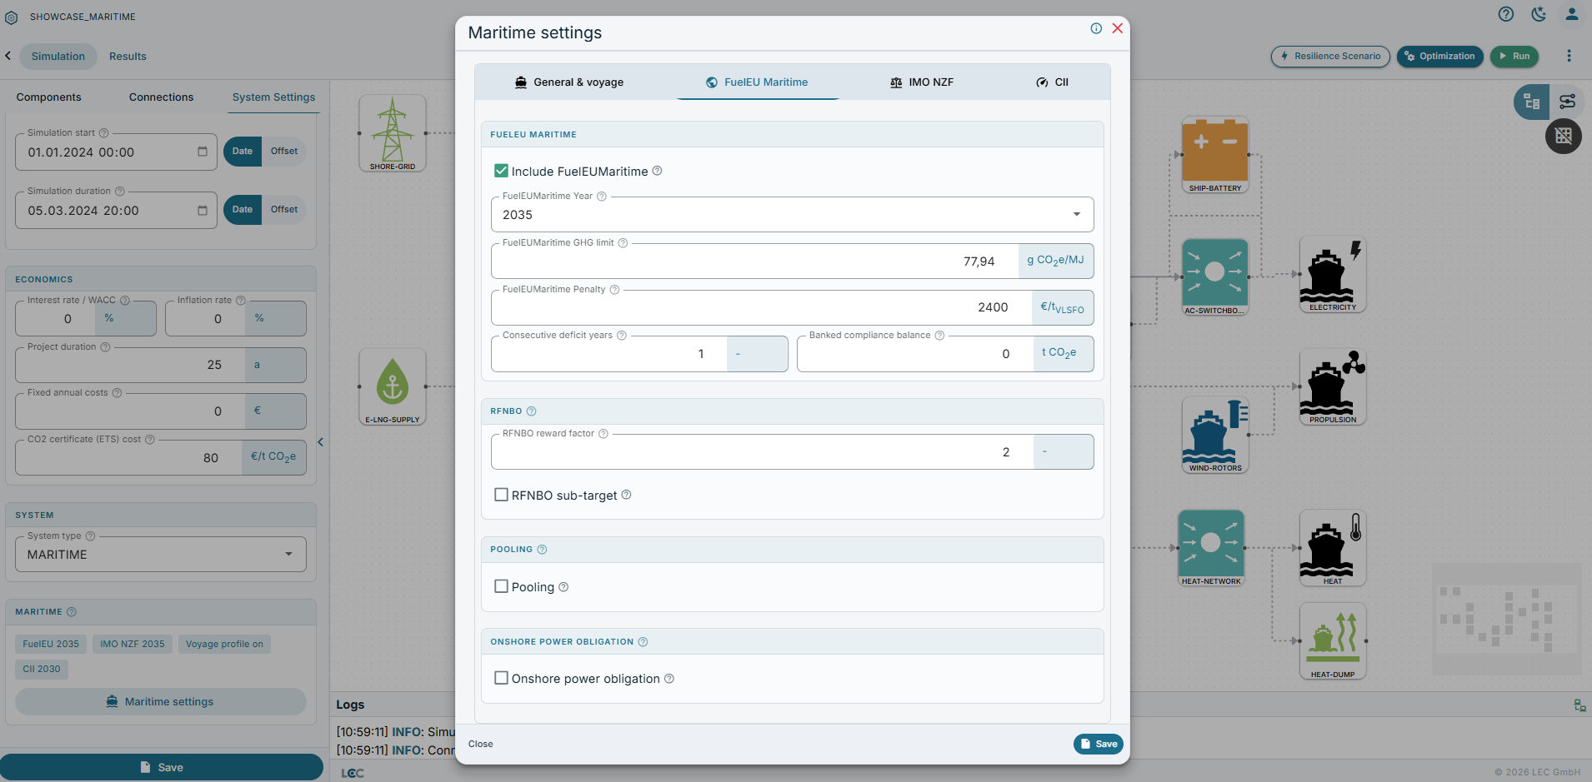Enable the Pooling checkbox
The image size is (1592, 782).
501,586
